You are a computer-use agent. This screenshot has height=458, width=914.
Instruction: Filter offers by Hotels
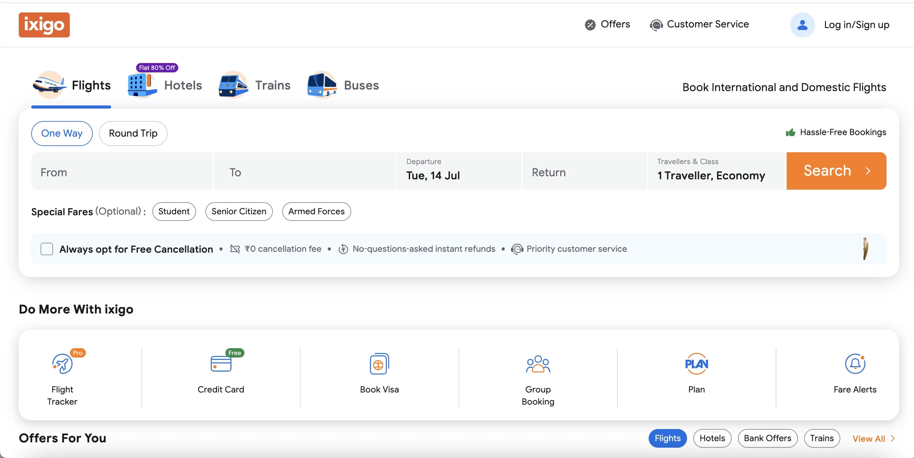click(x=712, y=439)
